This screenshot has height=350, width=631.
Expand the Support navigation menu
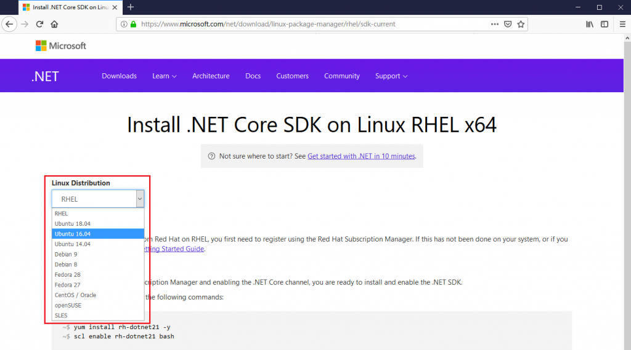tap(391, 76)
